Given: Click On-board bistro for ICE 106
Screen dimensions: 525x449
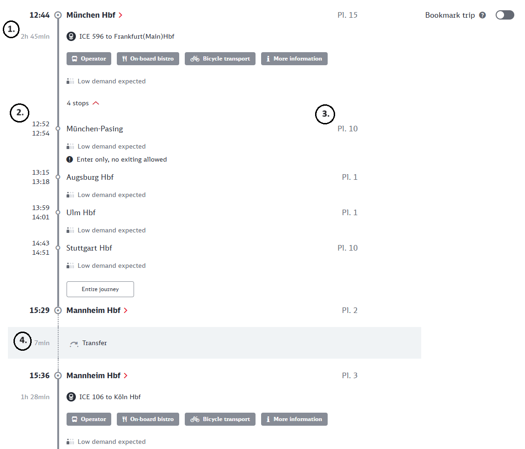Looking at the screenshot, I should click(x=148, y=419).
